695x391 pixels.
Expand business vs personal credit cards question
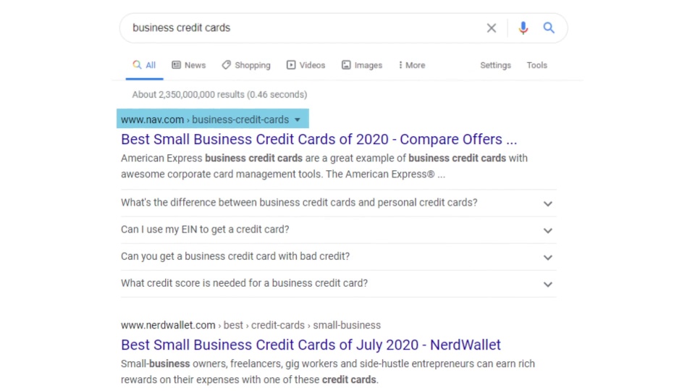pyautogui.click(x=338, y=203)
